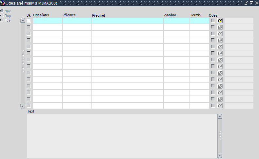Toggle the Odes. checkbox in the last row
Image resolution: width=259 pixels, height=159 pixels.
(213, 105)
